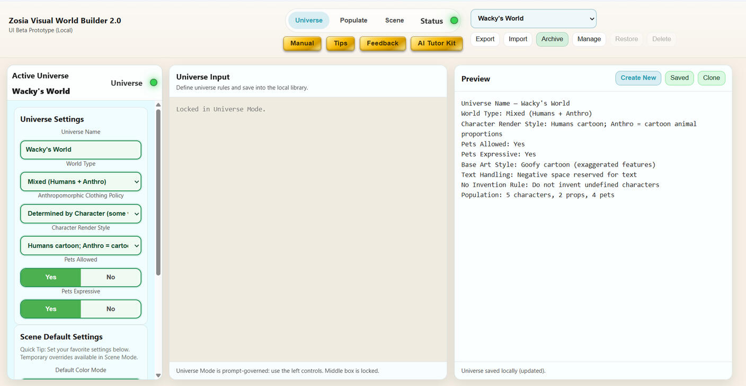Set Pets Allowed to No
The image size is (746, 386).
tap(111, 277)
